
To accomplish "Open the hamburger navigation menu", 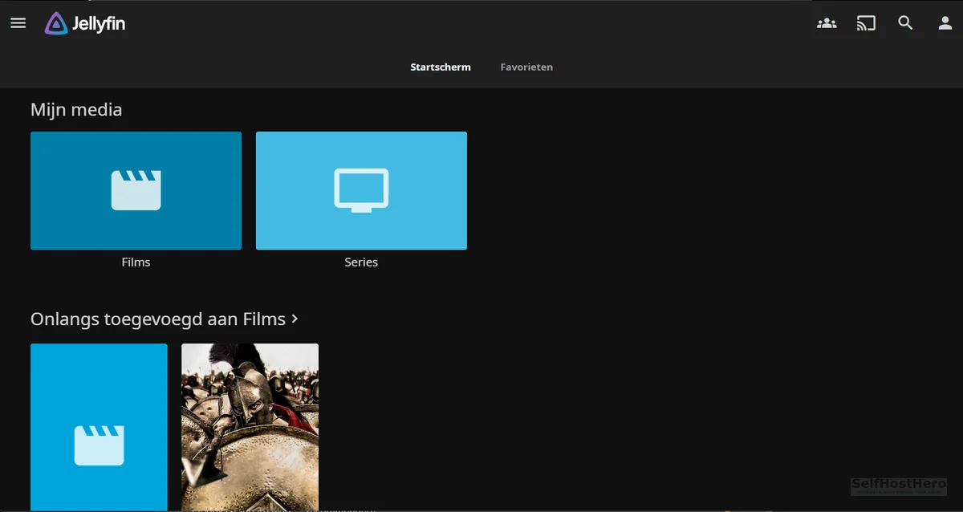I will 18,23.
